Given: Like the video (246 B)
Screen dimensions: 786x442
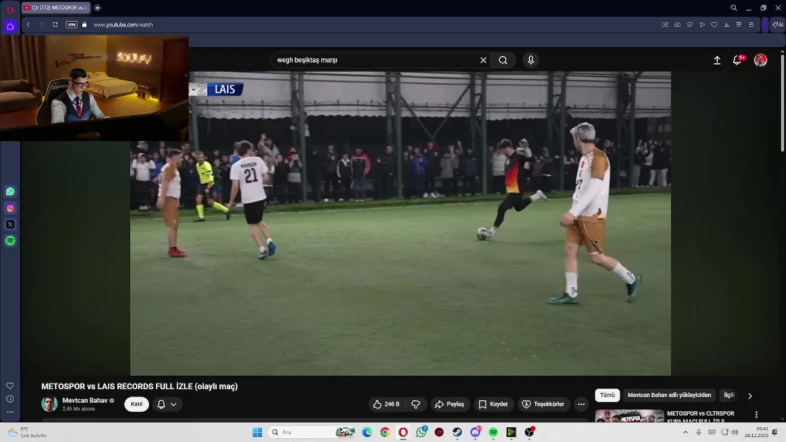Looking at the screenshot, I should point(386,404).
